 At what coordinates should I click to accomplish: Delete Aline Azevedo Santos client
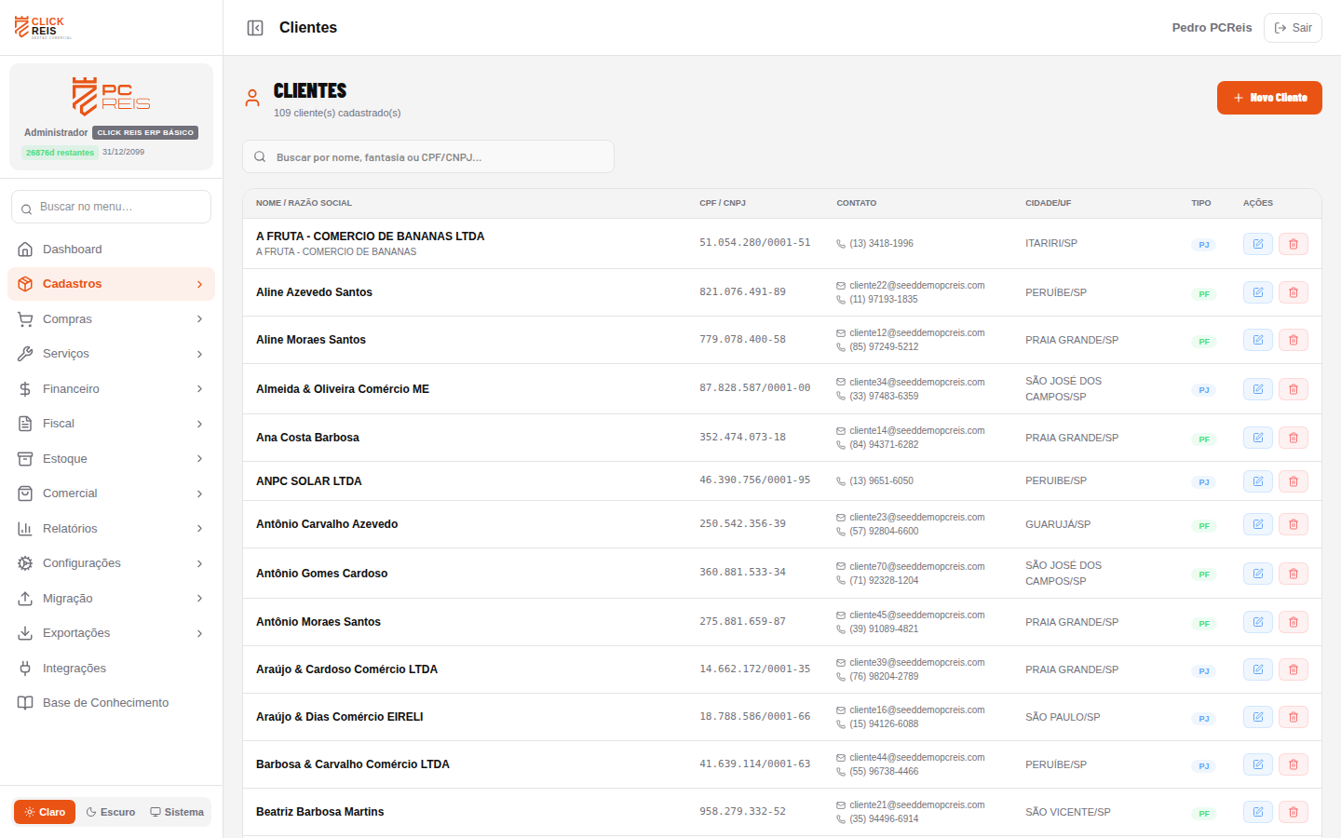point(1294,292)
